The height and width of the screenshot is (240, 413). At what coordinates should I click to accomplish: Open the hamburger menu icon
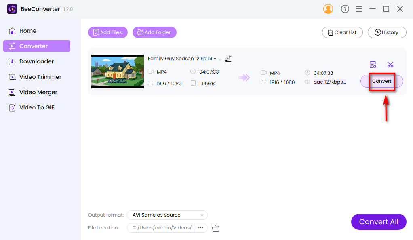[359, 9]
